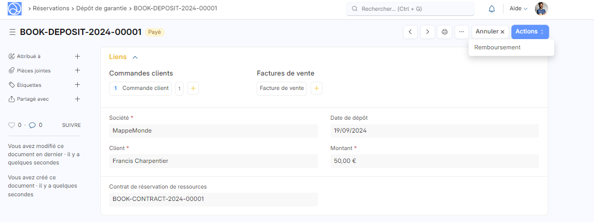Image resolution: width=594 pixels, height=222 pixels.
Task: Click the app logo home icon
Action: (15, 9)
